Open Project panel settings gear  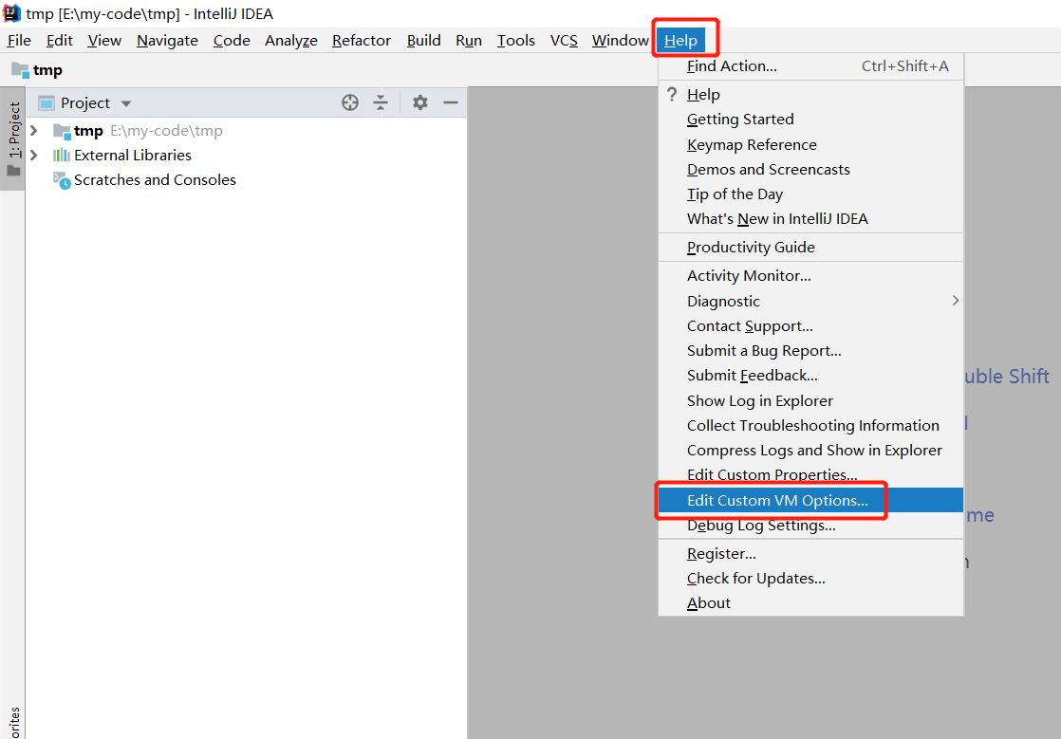tap(420, 102)
